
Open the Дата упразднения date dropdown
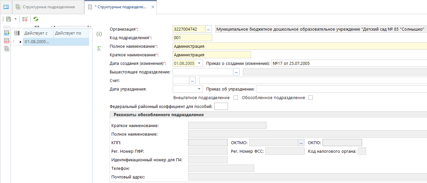pyautogui.click(x=199, y=89)
